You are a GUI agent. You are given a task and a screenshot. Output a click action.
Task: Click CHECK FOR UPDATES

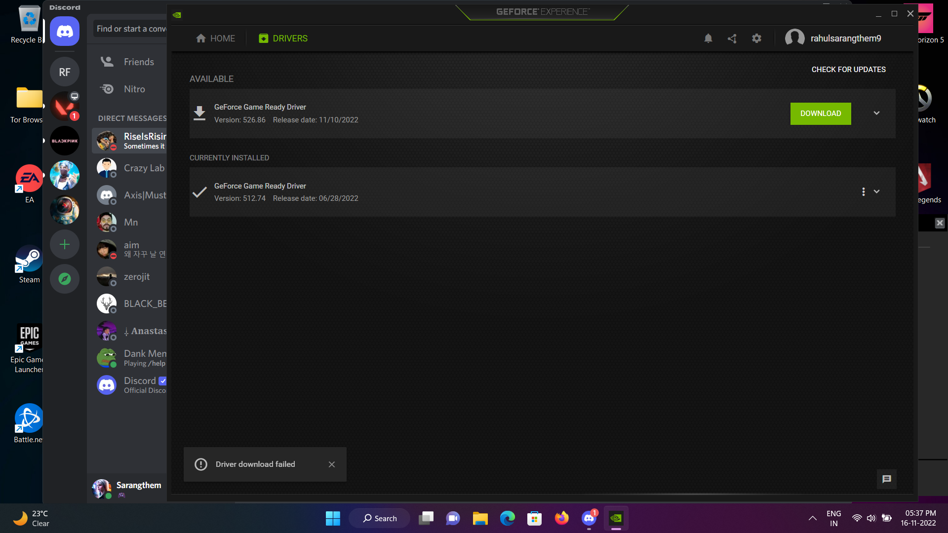[848, 69]
